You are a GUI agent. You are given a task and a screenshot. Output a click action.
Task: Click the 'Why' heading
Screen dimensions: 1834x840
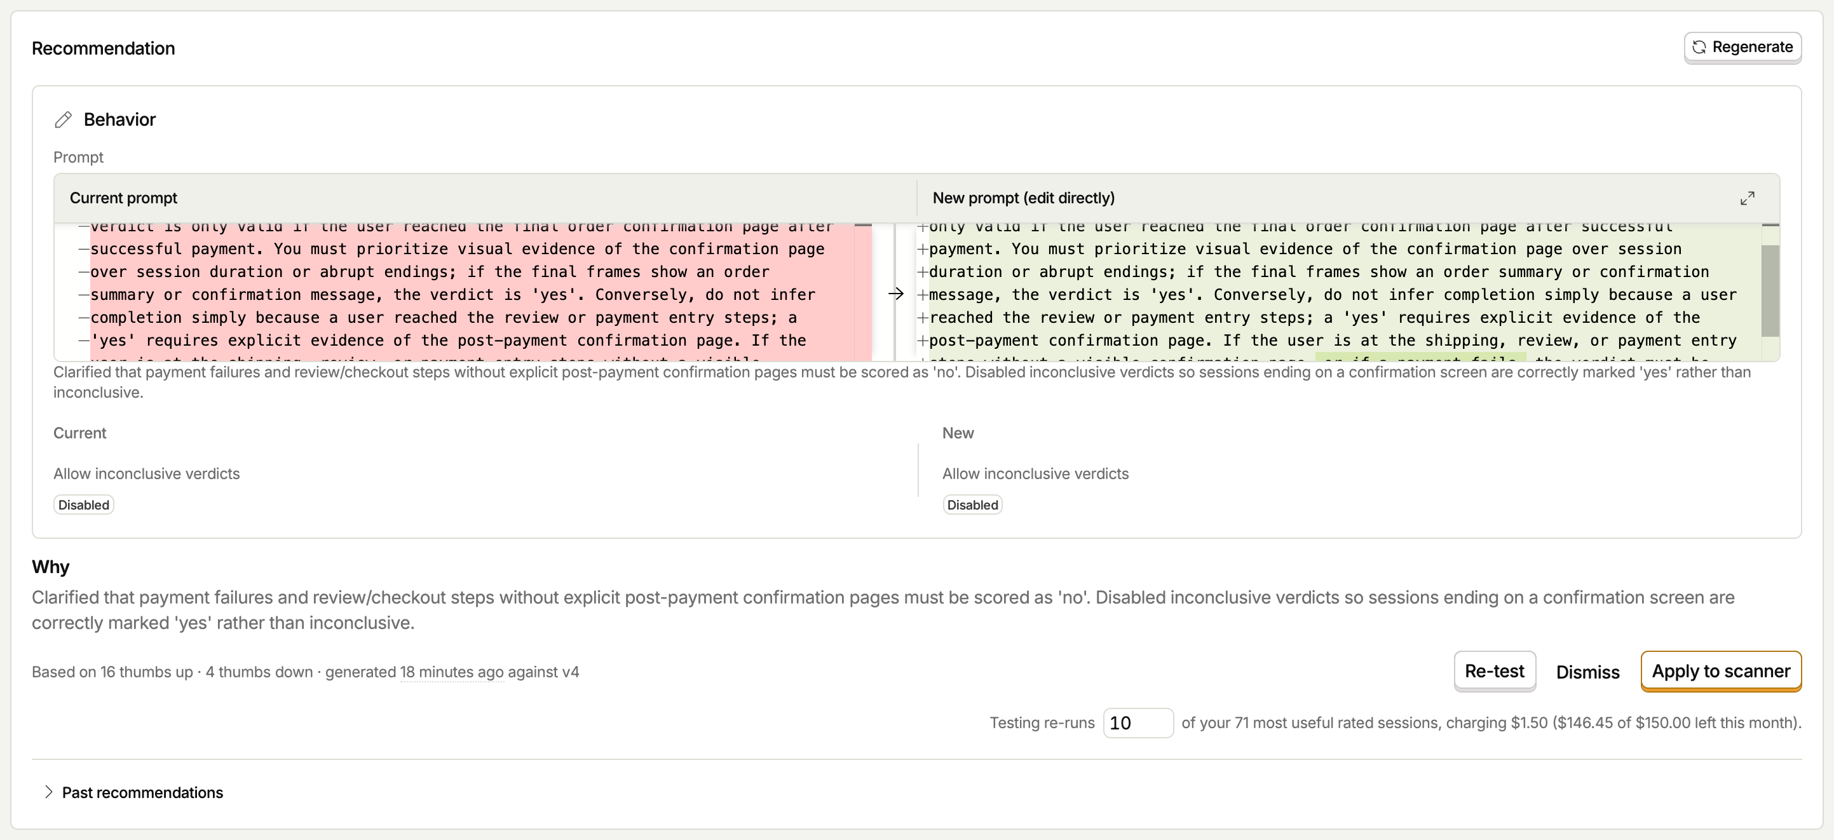pos(51,567)
